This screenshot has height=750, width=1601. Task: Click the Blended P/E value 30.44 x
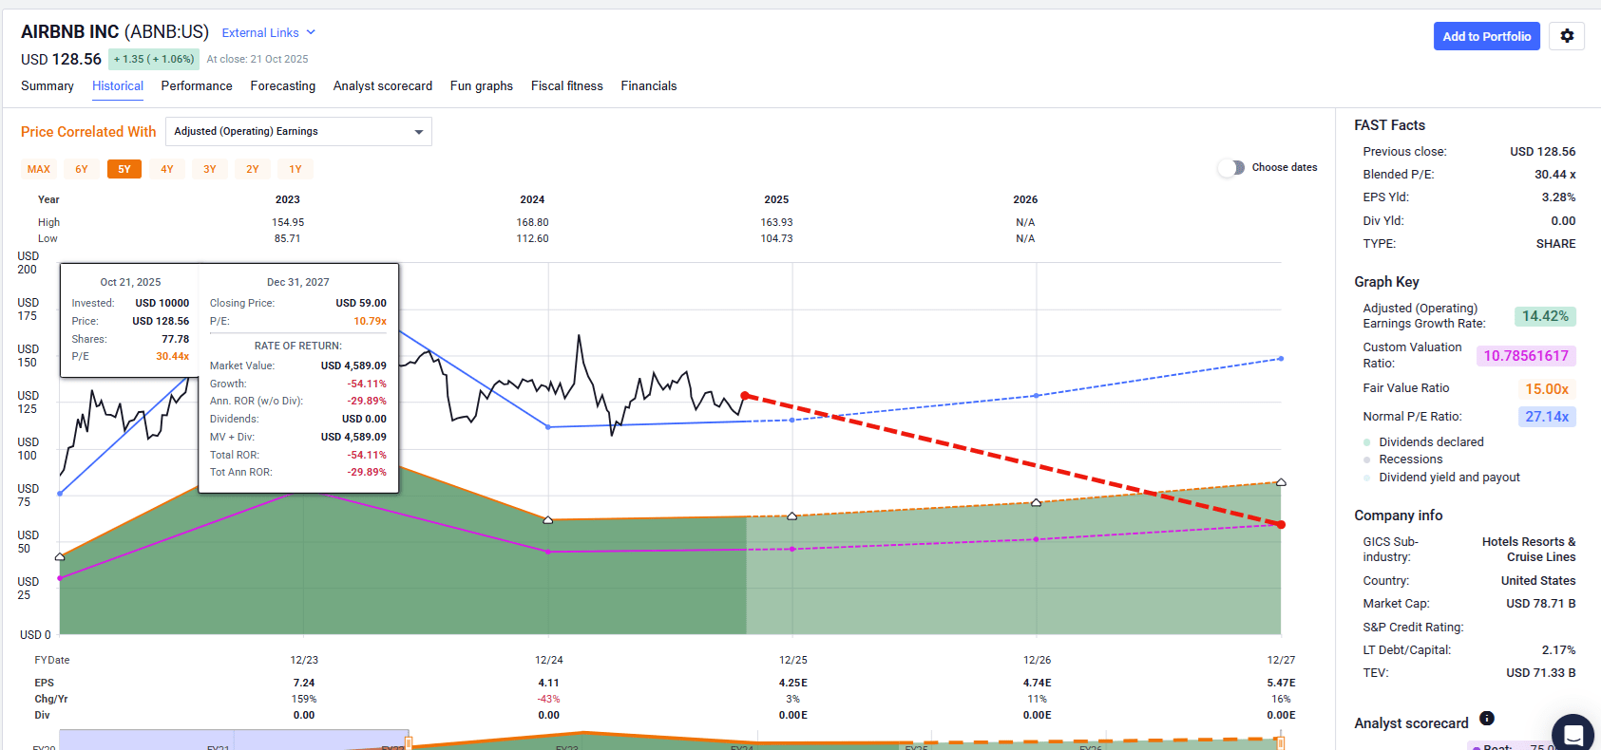[x=1554, y=175]
